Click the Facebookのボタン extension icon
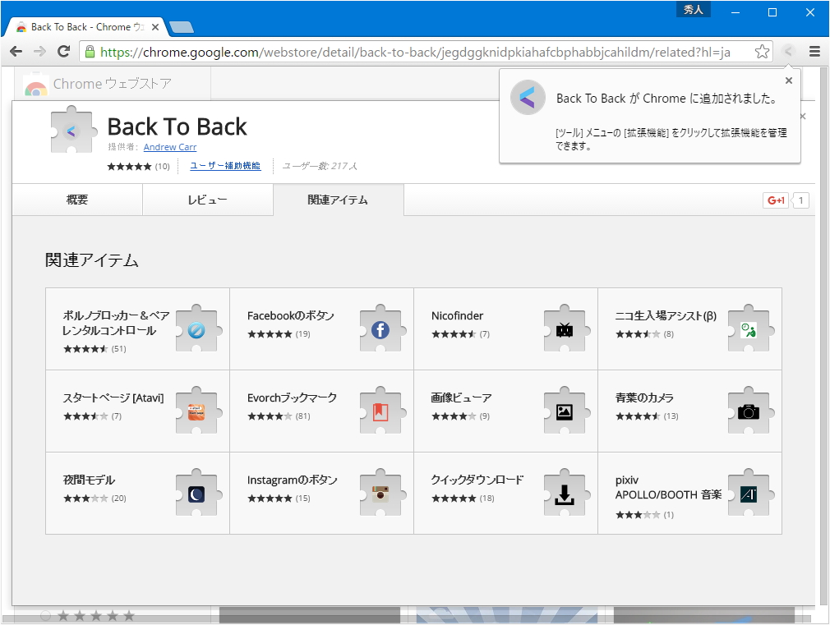The image size is (830, 625). pyautogui.click(x=380, y=329)
